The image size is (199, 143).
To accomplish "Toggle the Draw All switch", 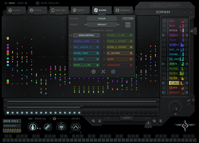I will 30,119.
